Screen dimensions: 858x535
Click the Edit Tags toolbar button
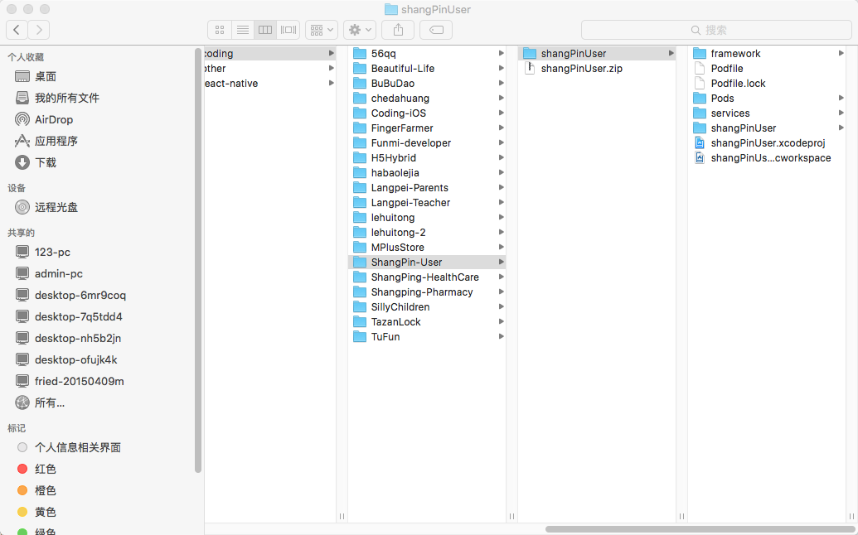(436, 30)
